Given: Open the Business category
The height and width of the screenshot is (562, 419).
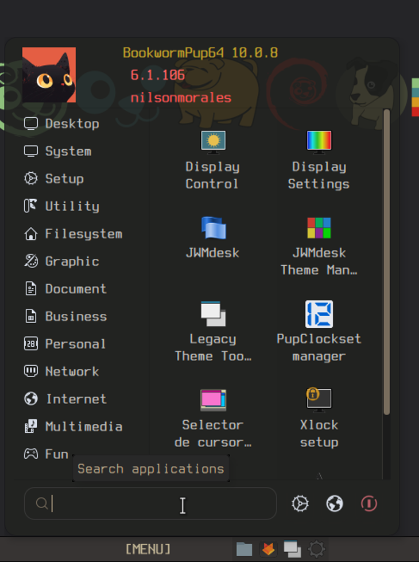Looking at the screenshot, I should click(x=65, y=316).
